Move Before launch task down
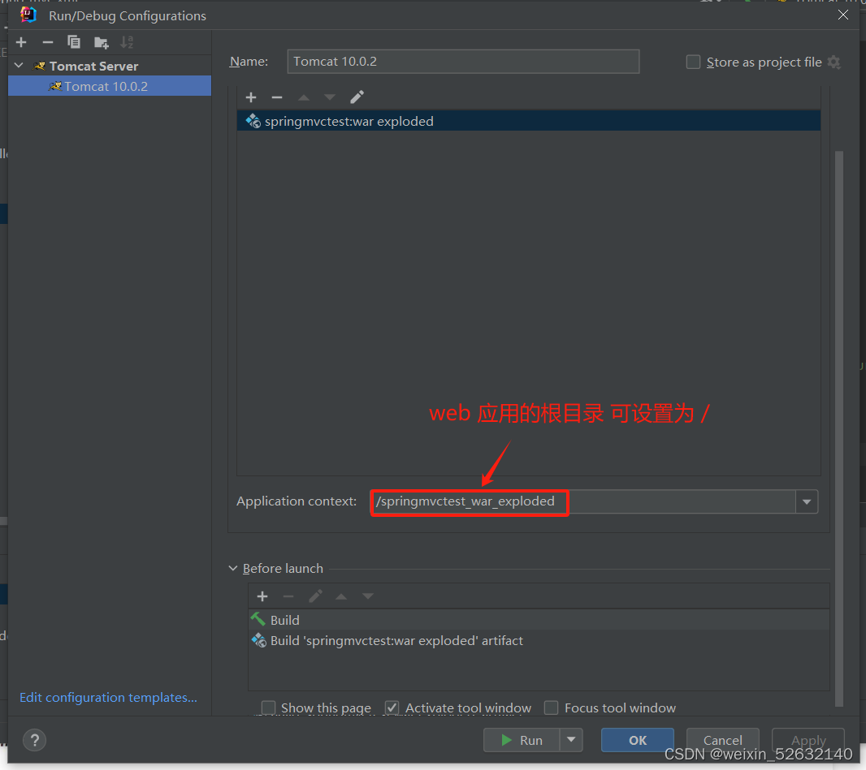 click(368, 596)
